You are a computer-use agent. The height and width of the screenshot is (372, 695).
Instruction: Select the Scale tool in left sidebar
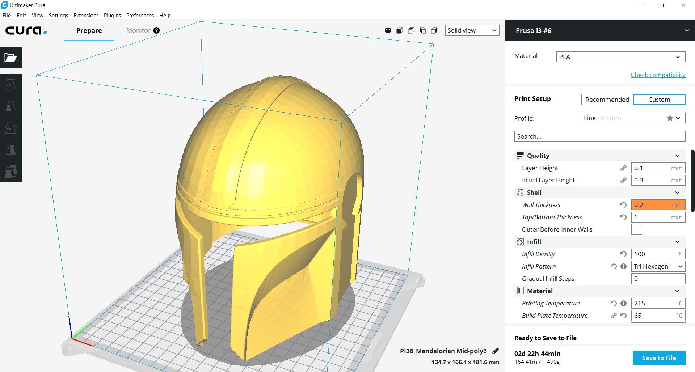pyautogui.click(x=11, y=106)
